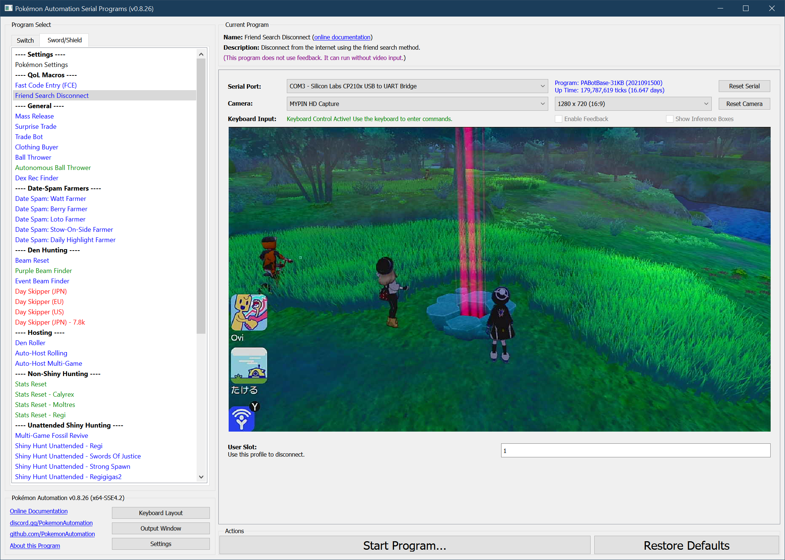Select the Sword/Shield tab
The height and width of the screenshot is (560, 785).
64,40
